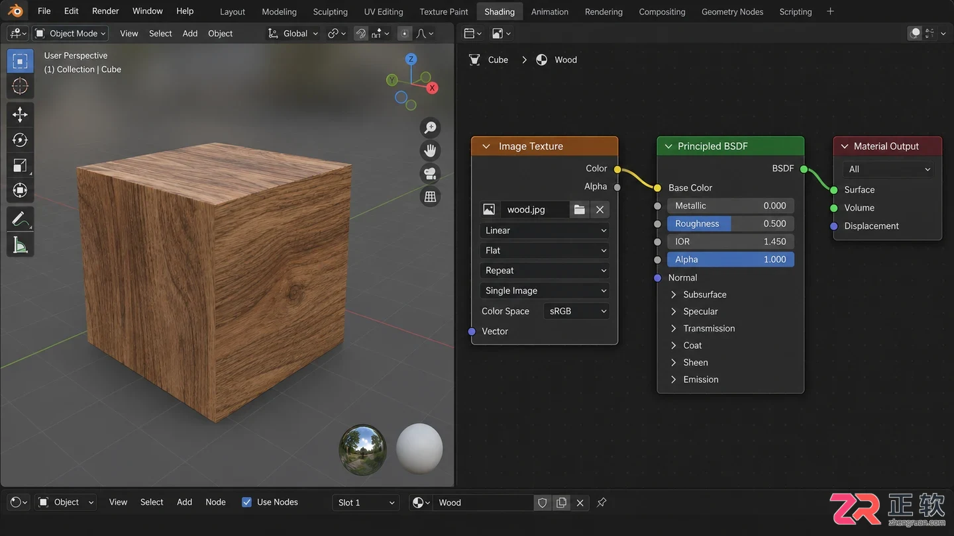954x536 pixels.
Task: Toggle the snapping magnet button
Action: pyautogui.click(x=361, y=33)
